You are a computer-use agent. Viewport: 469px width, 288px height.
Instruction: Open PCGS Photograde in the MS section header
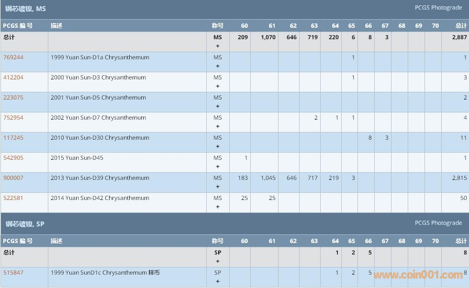(x=438, y=8)
